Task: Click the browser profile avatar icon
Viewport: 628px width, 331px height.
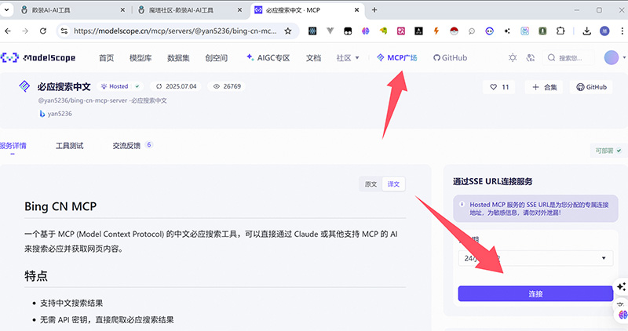Action: tap(604, 31)
